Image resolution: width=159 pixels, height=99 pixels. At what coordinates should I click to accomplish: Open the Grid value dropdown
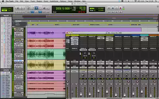[x=104, y=8]
